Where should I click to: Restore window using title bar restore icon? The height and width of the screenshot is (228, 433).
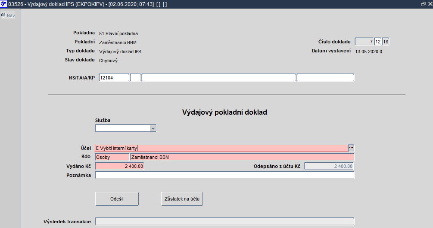point(424,4)
